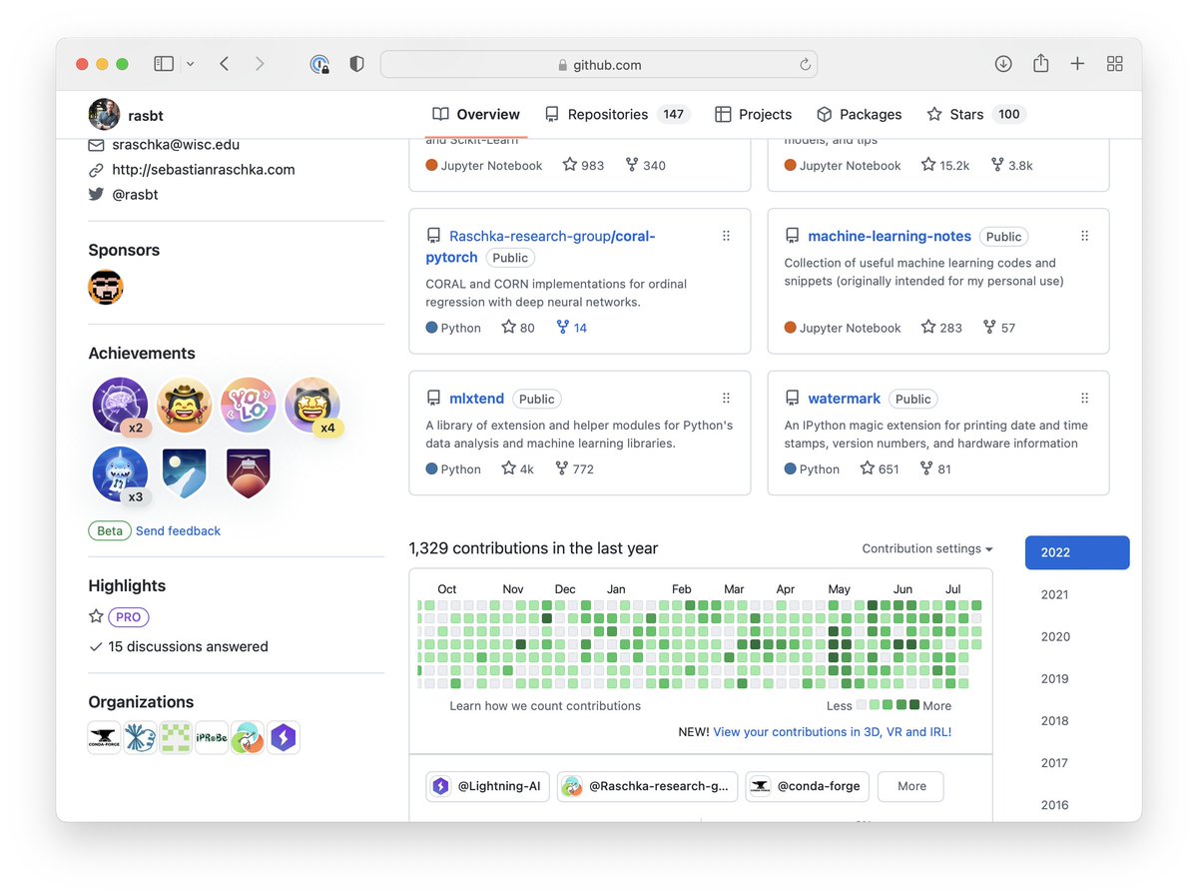Click the Mars Helicopter Contributor badge
Screen dimensions: 1198x896
click(248, 473)
